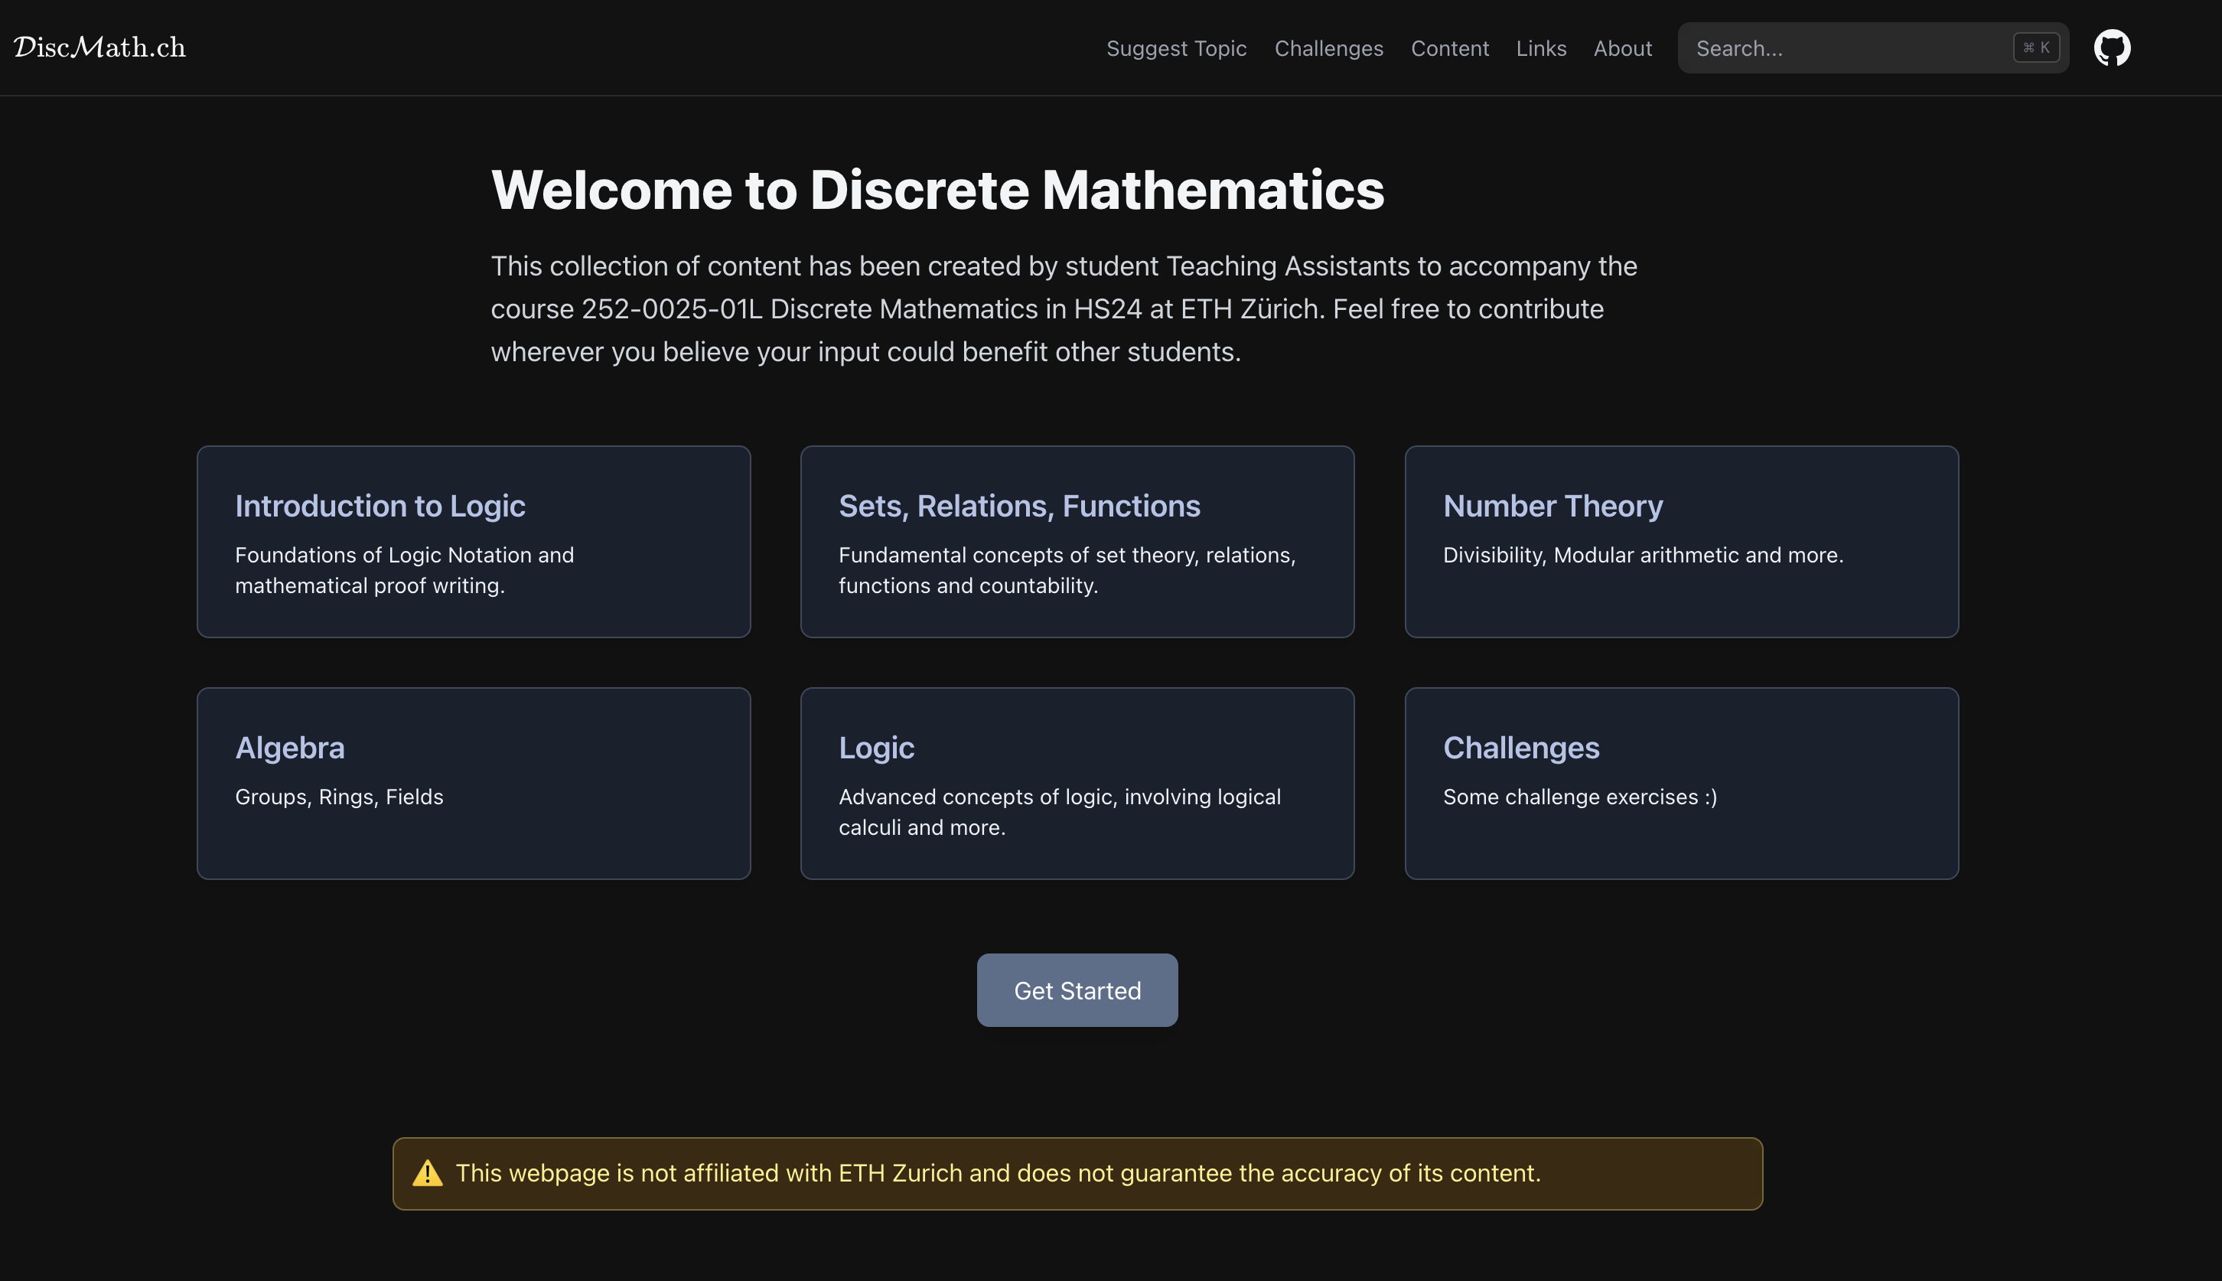Click the Welcome to Discrete Mathematics heading
Screen dimensions: 2222x1281
(x=937, y=190)
